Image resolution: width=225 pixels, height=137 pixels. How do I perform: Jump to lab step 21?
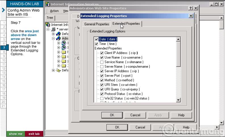(3, 106)
